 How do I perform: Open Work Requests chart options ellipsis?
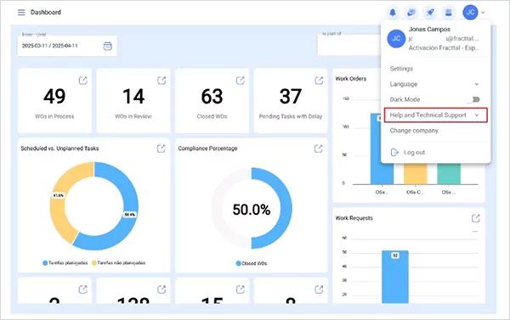click(475, 232)
